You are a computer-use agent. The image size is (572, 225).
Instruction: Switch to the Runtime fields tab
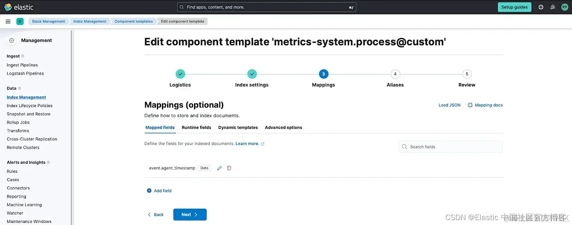click(196, 127)
